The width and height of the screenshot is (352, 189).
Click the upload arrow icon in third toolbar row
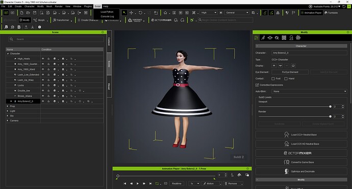[x=26, y=27]
